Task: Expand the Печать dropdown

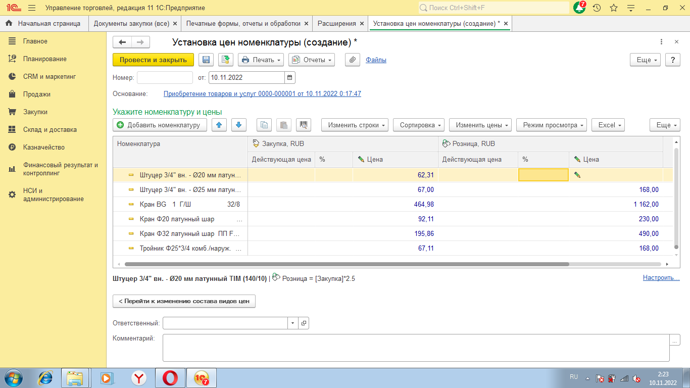Action: [261, 60]
